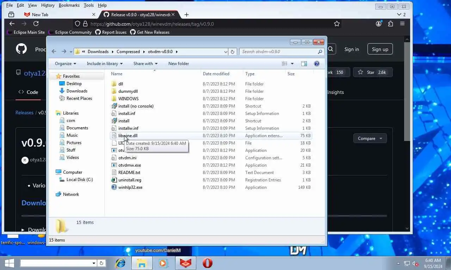Open Desktop in the navigation pane

click(x=74, y=84)
